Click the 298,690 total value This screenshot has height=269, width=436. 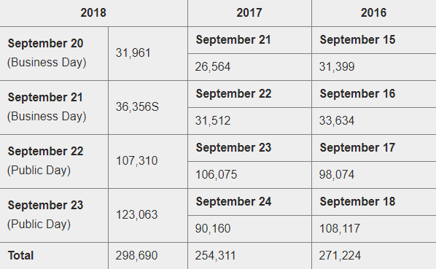[137, 256]
